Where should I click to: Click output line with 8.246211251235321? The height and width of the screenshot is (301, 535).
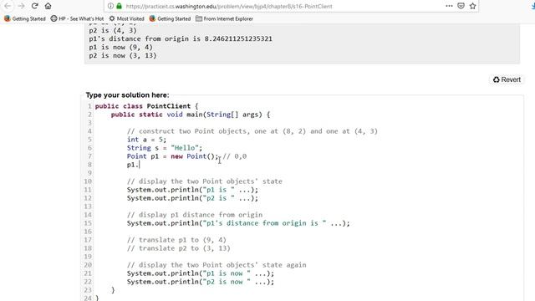coord(181,39)
